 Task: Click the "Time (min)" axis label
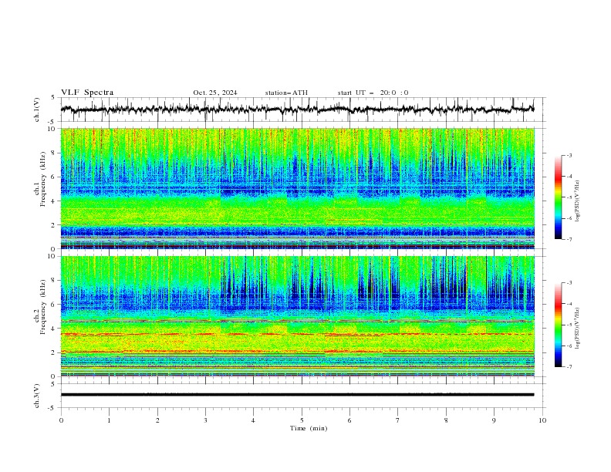pos(309,428)
